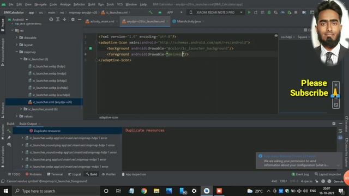Screen dimensions: 349x196
Task: Expand the drawable folder
Action: click(17, 38)
